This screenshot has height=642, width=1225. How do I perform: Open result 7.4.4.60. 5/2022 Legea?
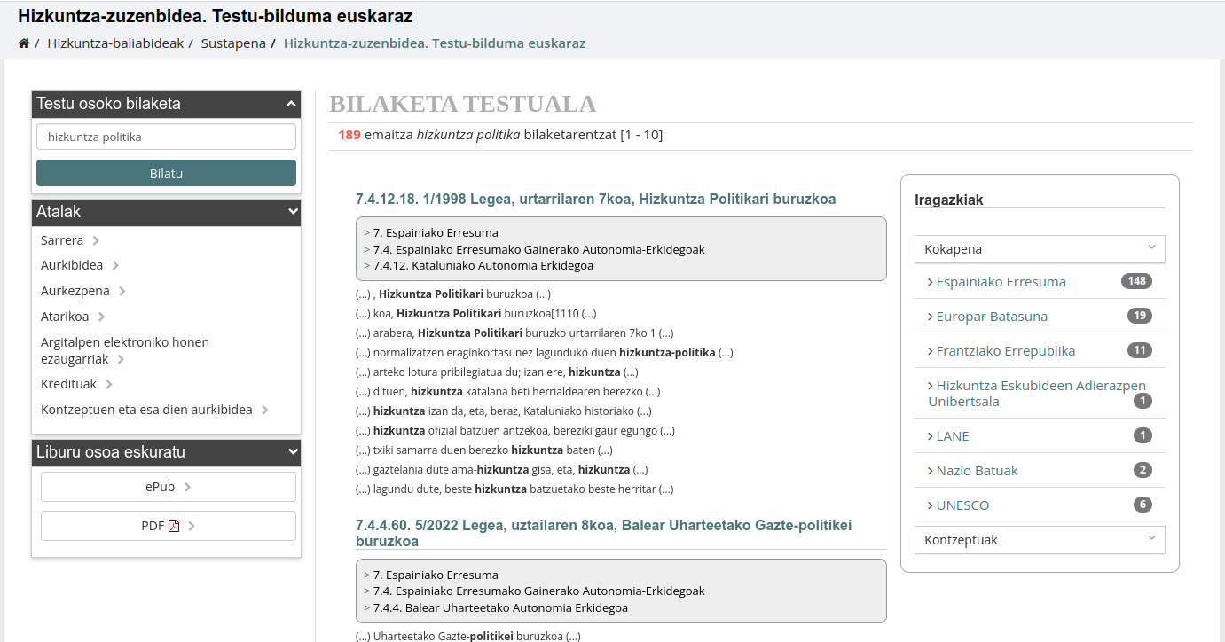(603, 533)
